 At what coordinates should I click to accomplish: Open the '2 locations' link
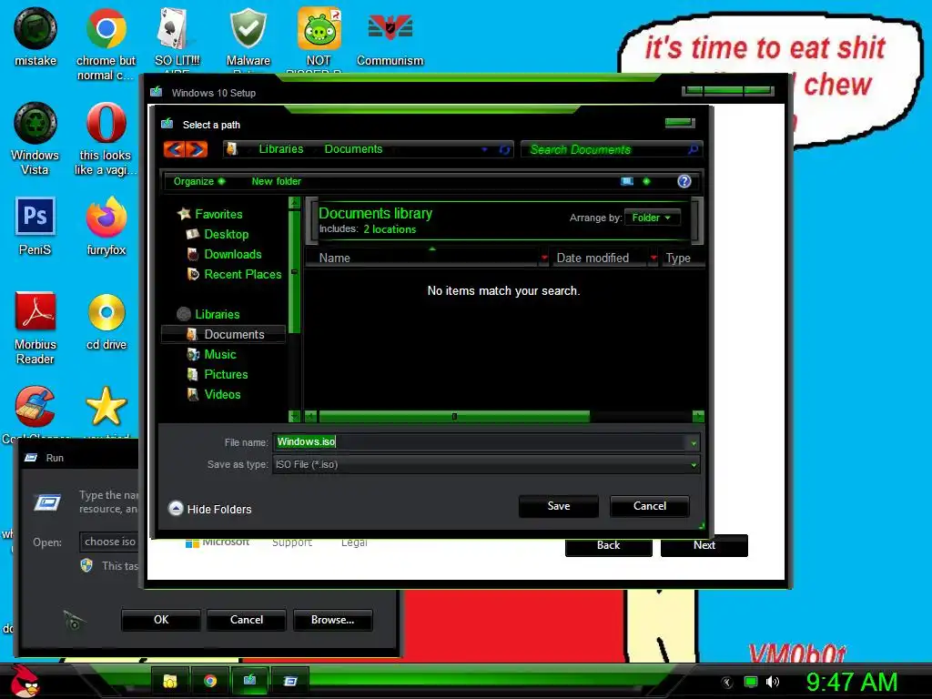click(390, 229)
